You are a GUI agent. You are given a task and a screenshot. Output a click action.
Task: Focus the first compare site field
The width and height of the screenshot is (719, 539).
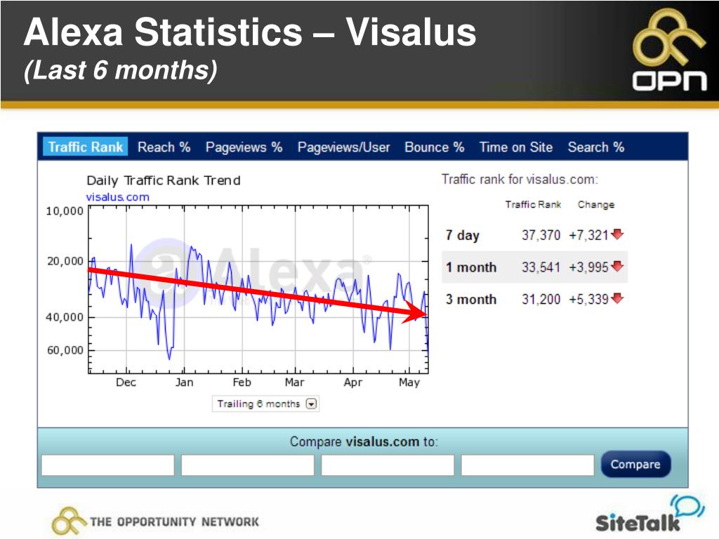tap(107, 465)
